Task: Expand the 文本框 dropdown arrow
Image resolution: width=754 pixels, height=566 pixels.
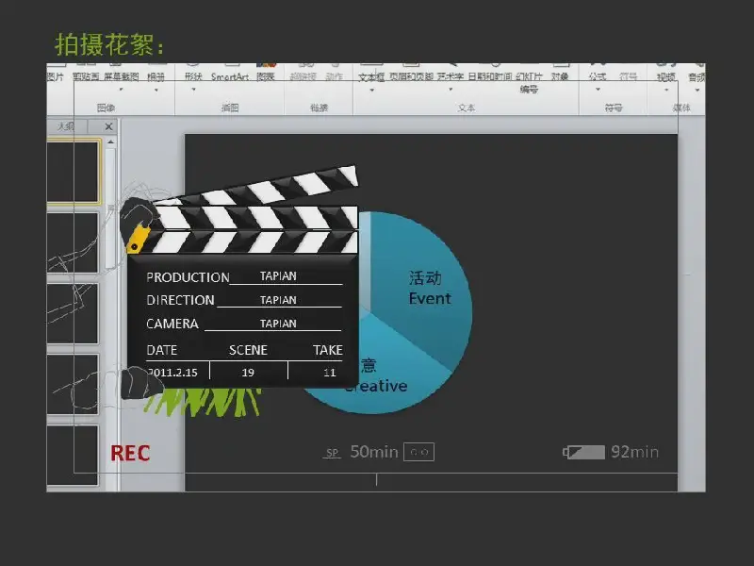Action: click(x=371, y=90)
